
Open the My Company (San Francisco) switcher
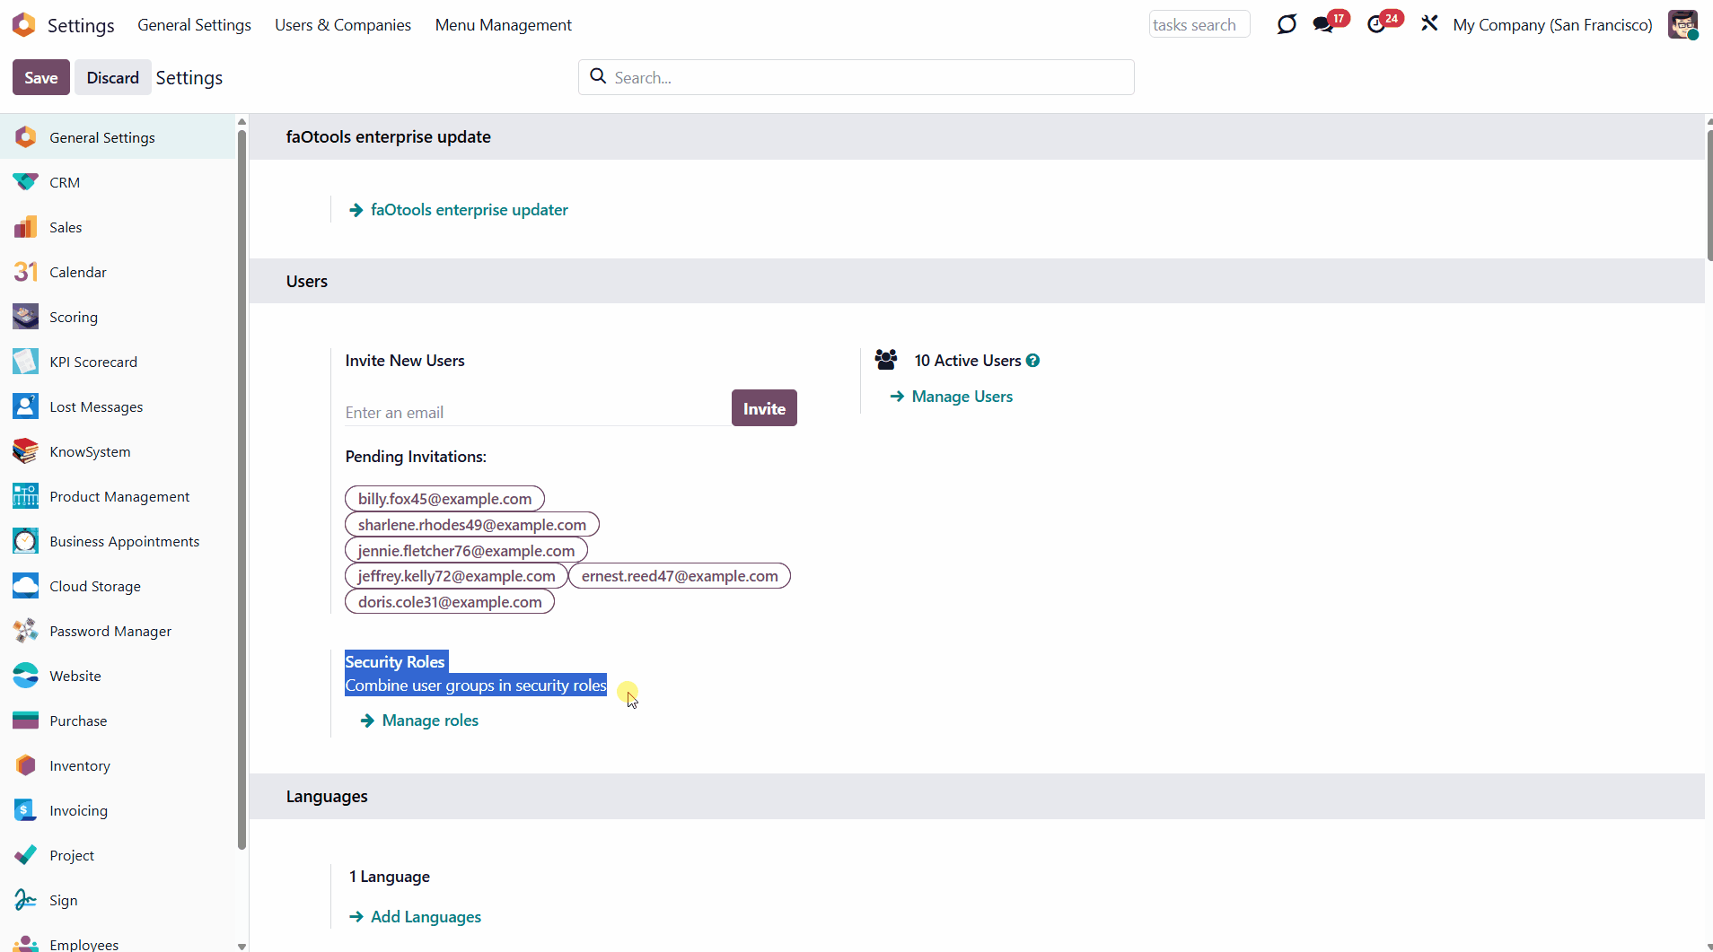tap(1552, 25)
